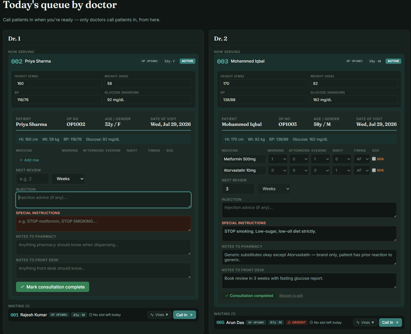Image resolution: width=411 pixels, height=334 pixels.
Task: Click next review field showing 3
Action: coord(238,189)
